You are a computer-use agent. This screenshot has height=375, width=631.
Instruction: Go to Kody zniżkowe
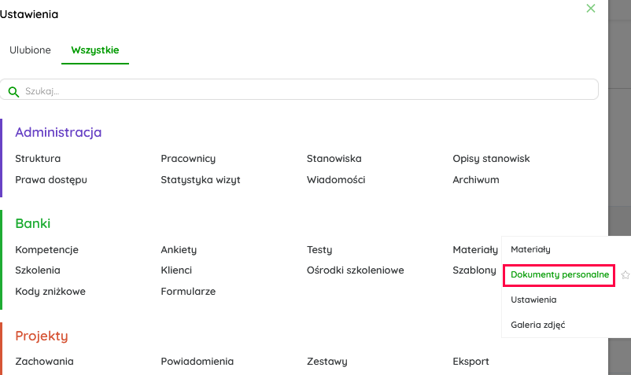(50, 292)
